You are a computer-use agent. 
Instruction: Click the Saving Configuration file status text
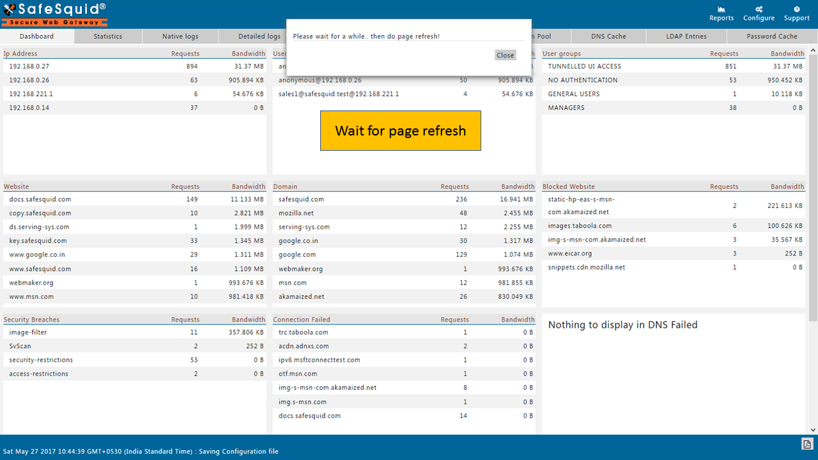click(x=238, y=452)
